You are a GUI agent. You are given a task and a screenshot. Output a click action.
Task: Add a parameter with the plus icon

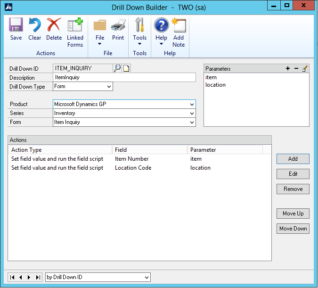tap(287, 68)
